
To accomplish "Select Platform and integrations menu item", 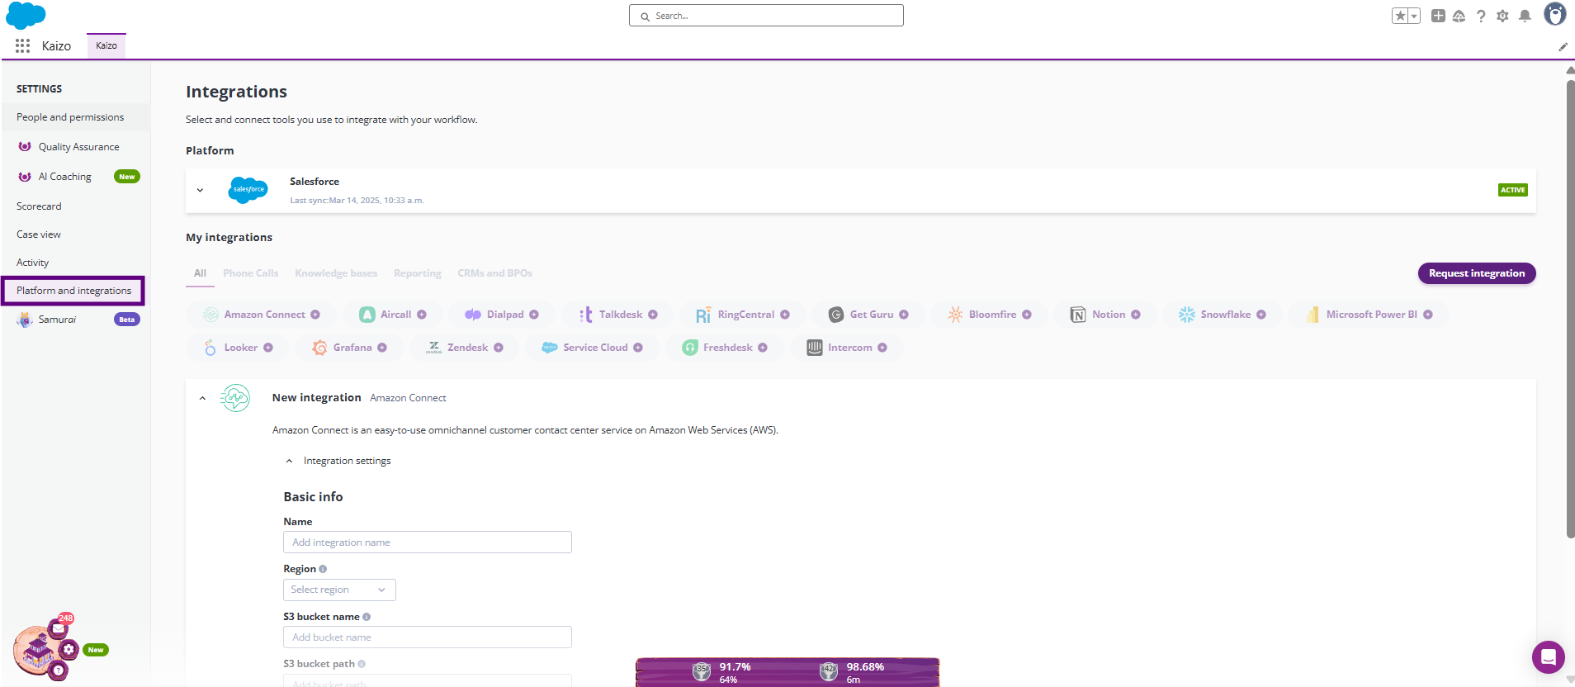I will tap(73, 291).
